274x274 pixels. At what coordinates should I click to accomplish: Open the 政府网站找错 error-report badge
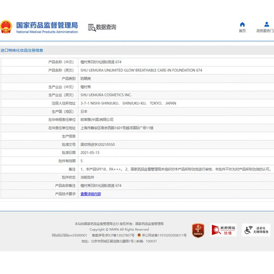(x=223, y=230)
